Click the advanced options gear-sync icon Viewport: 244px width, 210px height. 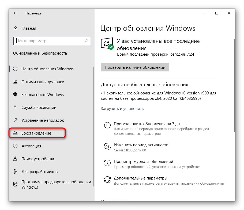107,180
